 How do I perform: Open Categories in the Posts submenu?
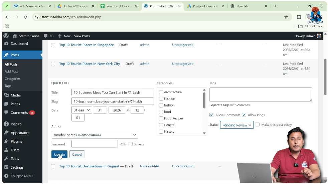coord(12,79)
